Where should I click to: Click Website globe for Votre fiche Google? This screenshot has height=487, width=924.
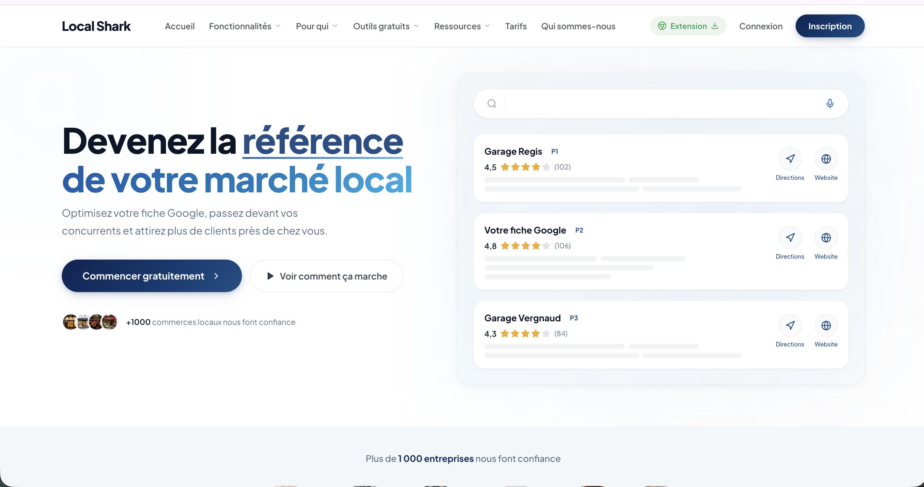[826, 238]
